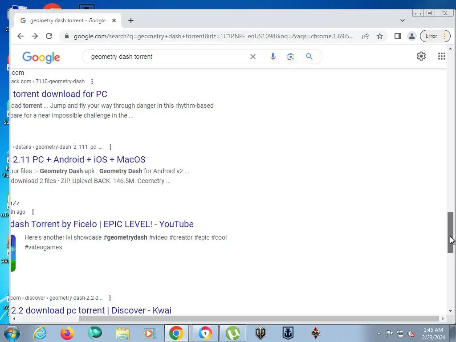Open a new tab with plus button
The image size is (456, 342).
pyautogui.click(x=131, y=20)
